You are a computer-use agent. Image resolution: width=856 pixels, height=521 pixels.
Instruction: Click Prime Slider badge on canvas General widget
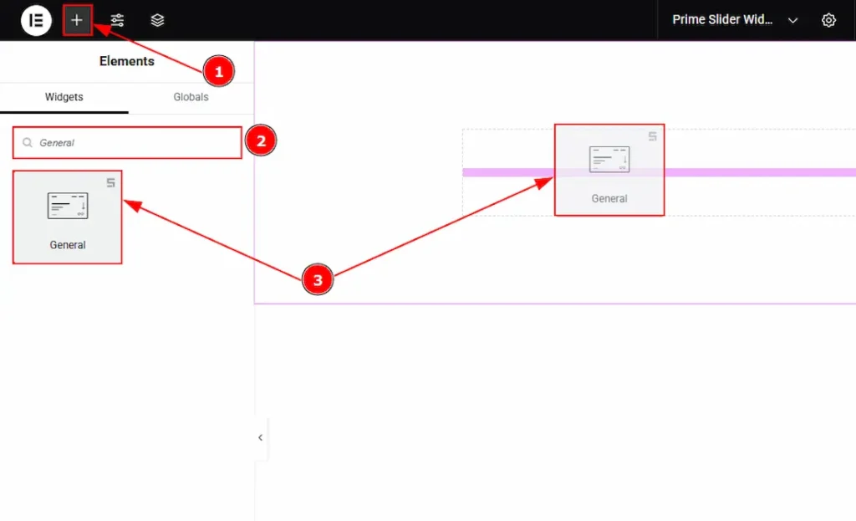point(652,136)
